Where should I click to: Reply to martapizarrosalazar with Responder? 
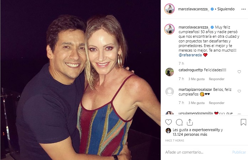(x=217, y=103)
